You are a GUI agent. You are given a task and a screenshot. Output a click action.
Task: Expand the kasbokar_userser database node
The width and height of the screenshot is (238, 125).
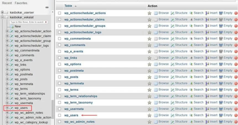pyautogui.click(x=2, y=12)
